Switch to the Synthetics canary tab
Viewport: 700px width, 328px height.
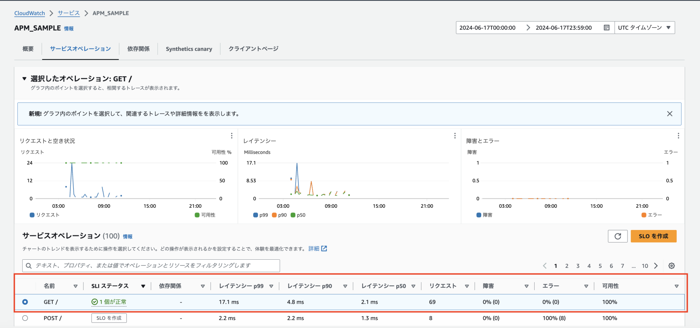(188, 49)
